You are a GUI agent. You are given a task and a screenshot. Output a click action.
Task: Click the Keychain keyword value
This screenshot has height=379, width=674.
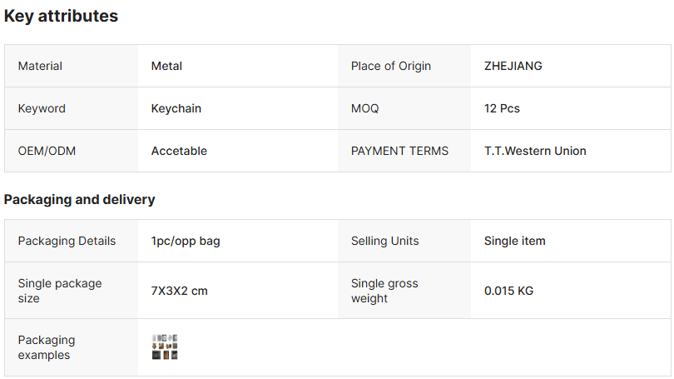click(x=176, y=108)
